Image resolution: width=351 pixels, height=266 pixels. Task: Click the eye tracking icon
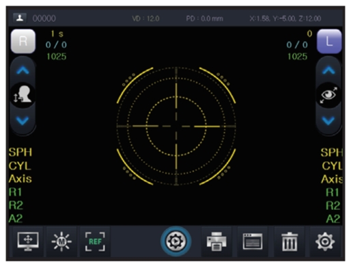(x=328, y=95)
